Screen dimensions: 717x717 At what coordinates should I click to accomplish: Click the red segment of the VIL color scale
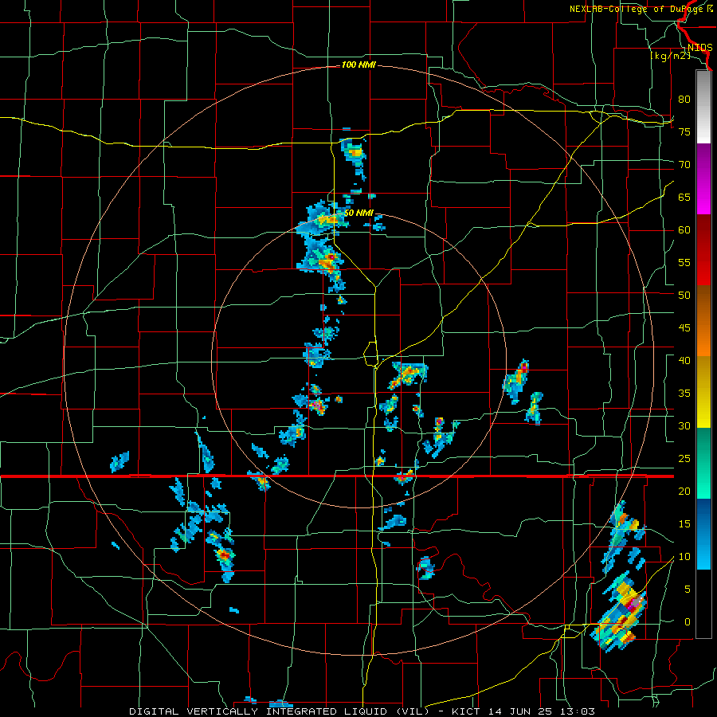(703, 249)
